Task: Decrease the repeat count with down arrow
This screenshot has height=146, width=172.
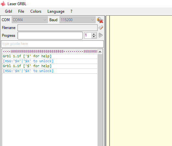Action: point(94,37)
